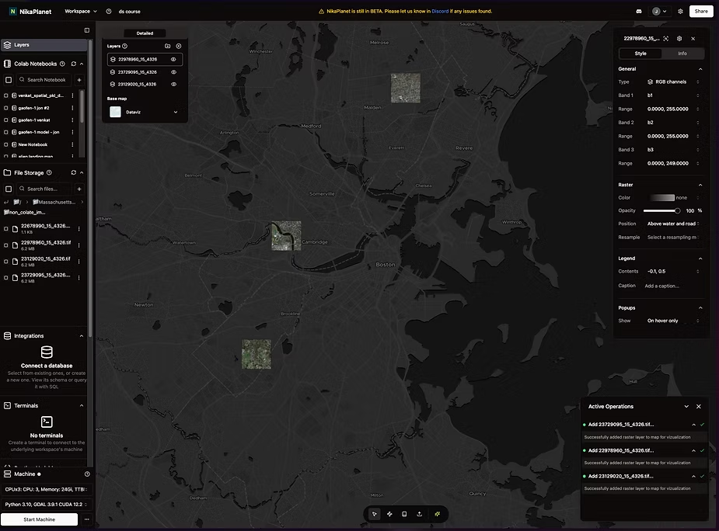Click the Dataviz base map thumbnail
719x531 pixels.
point(116,113)
